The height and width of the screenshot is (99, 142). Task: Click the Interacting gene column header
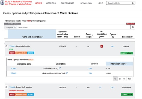tap(24, 64)
